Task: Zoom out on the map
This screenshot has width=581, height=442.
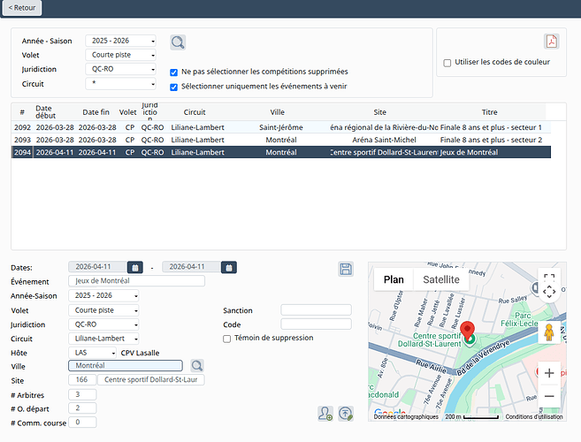Action: click(549, 396)
